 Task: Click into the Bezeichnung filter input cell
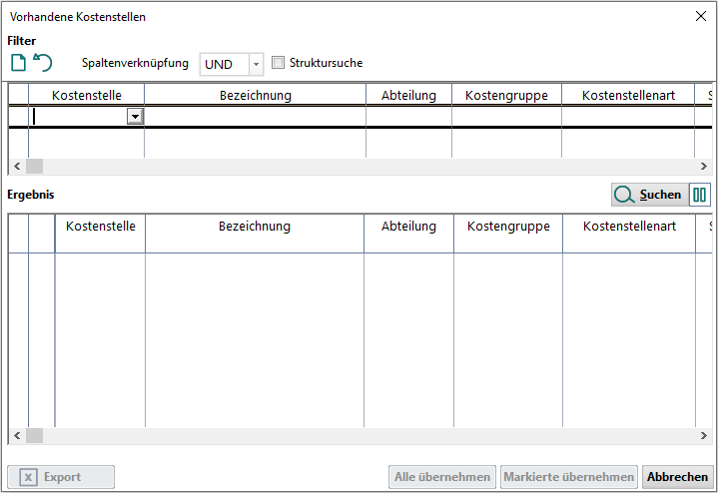click(x=255, y=117)
